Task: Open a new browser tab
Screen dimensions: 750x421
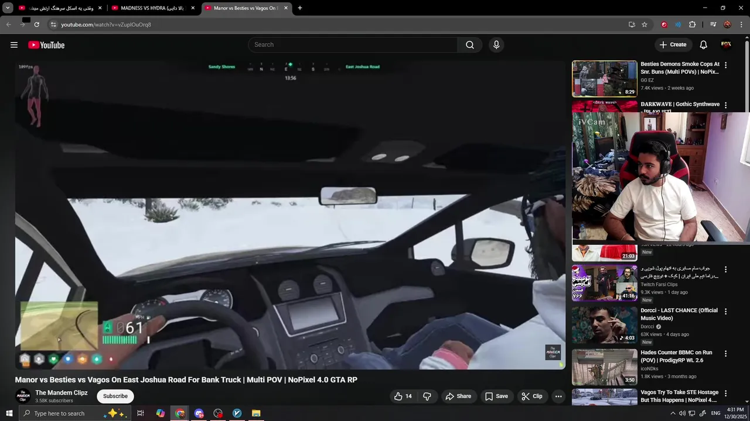Action: pos(300,8)
